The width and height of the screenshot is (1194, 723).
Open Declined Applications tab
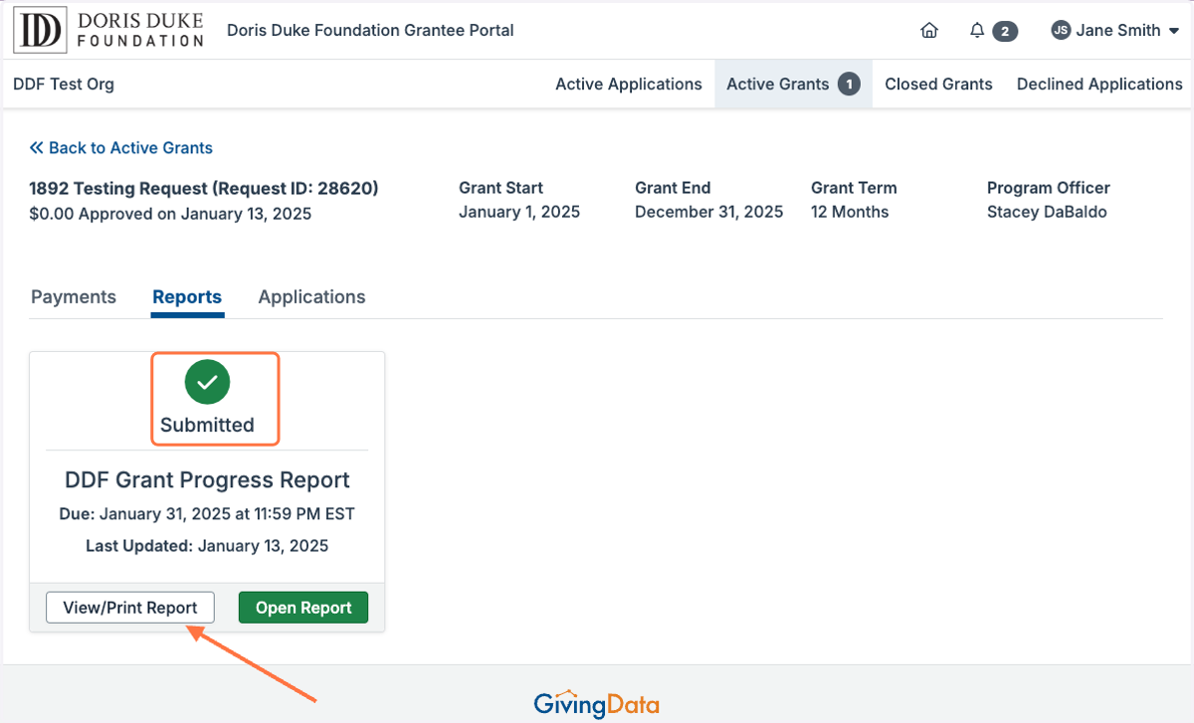pyautogui.click(x=1099, y=85)
